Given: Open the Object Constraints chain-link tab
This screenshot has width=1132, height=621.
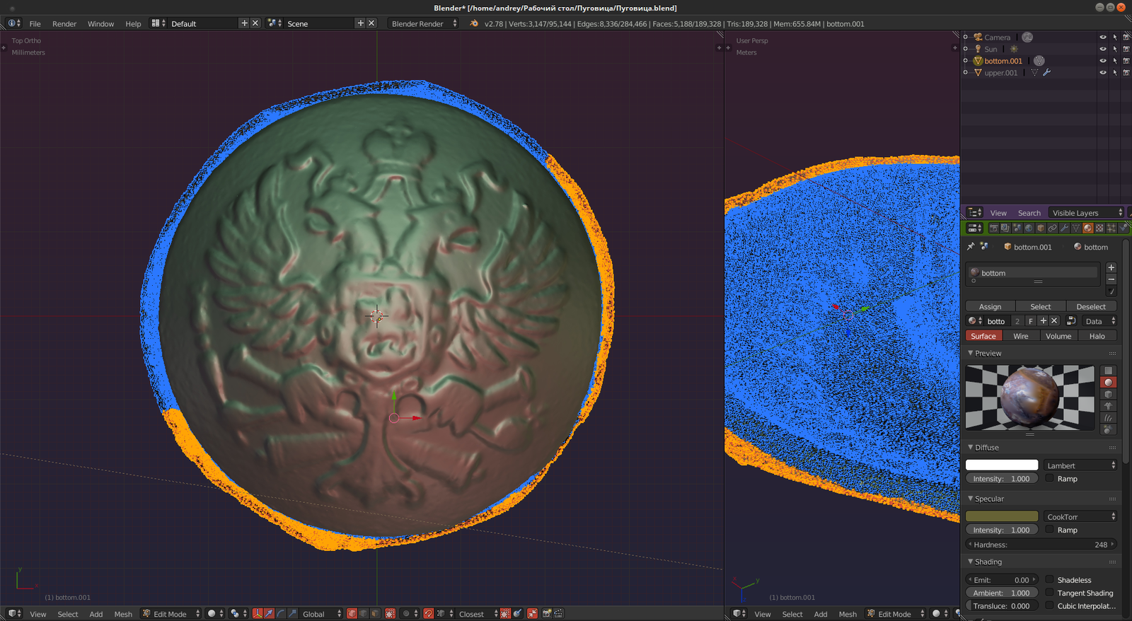Looking at the screenshot, I should pos(1052,228).
